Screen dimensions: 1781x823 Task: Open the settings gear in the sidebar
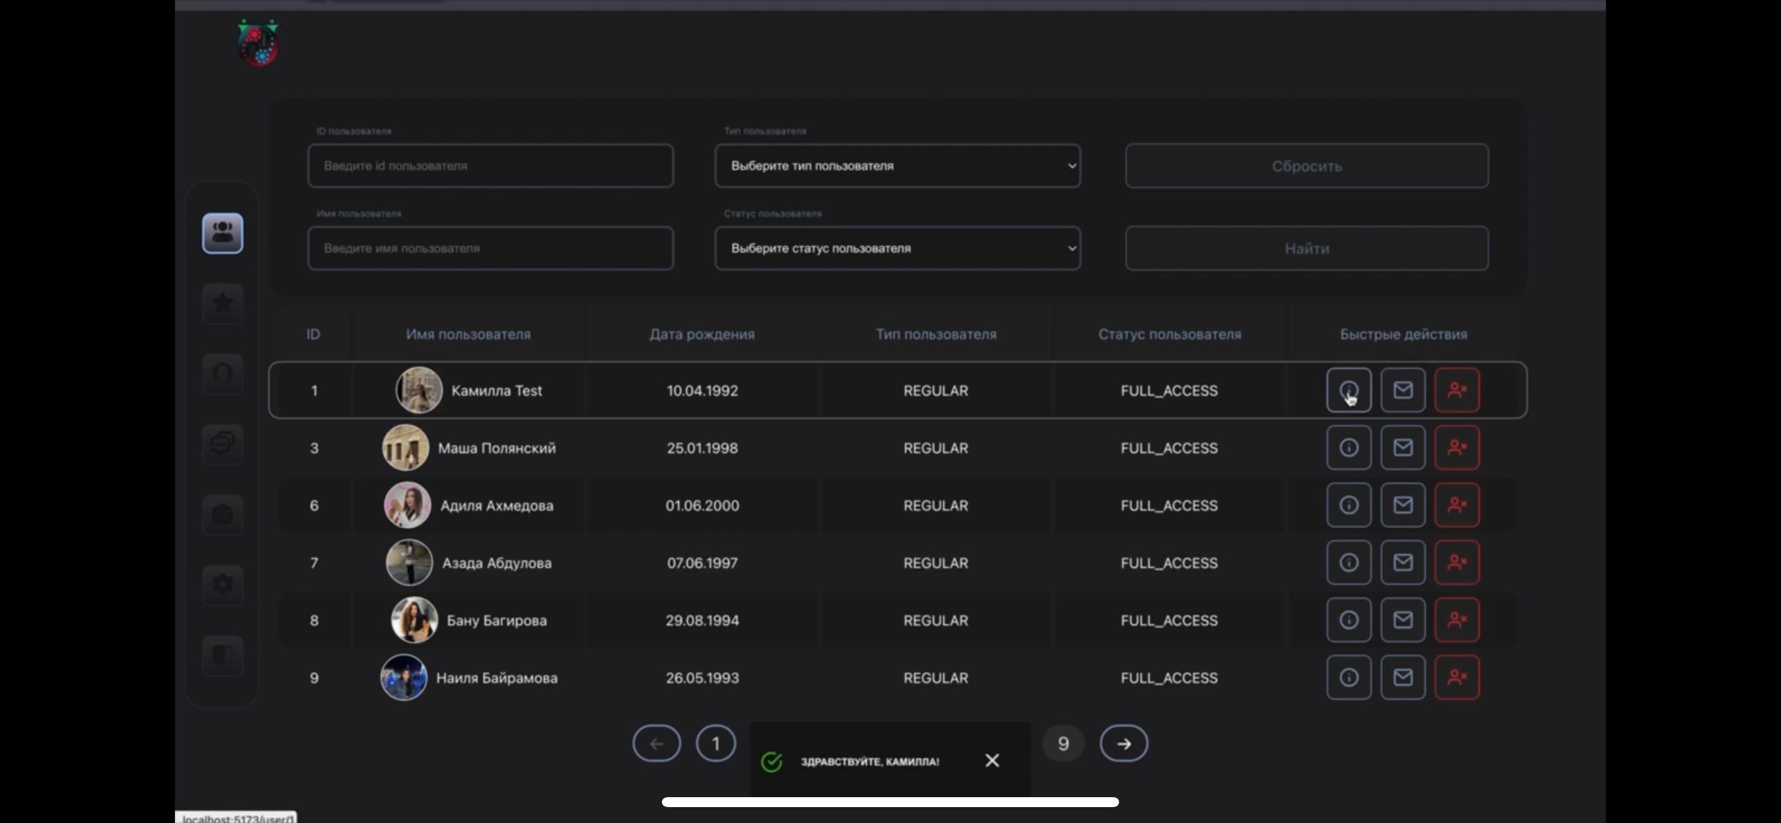(x=222, y=584)
